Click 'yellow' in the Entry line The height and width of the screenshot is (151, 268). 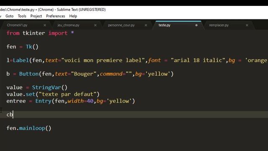point(119,101)
